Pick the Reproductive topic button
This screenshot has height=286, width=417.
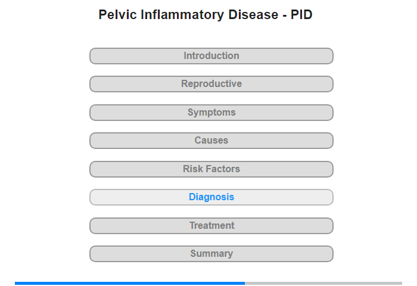pyautogui.click(x=211, y=84)
